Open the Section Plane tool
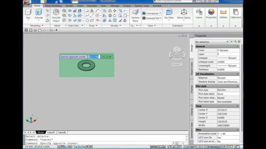This screenshot has width=266, height=149. click(x=135, y=16)
